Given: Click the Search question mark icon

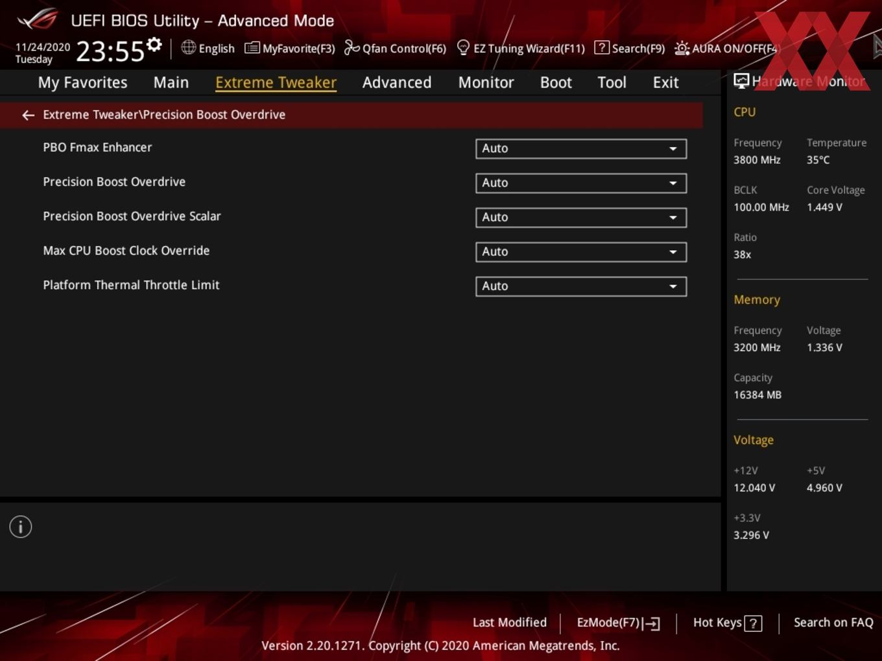Looking at the screenshot, I should coord(601,47).
